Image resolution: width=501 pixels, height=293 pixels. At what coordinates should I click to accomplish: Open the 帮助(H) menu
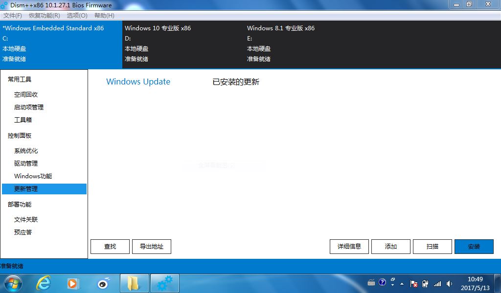pos(104,16)
